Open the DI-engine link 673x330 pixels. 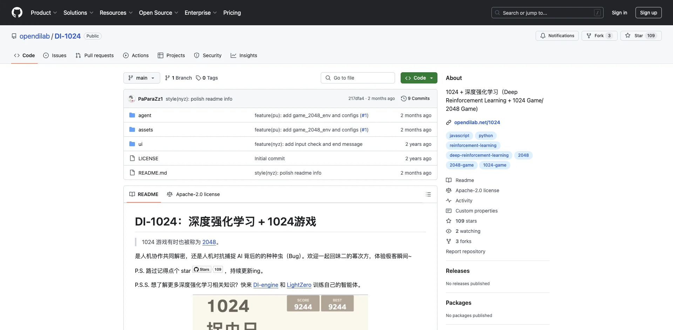coord(266,285)
